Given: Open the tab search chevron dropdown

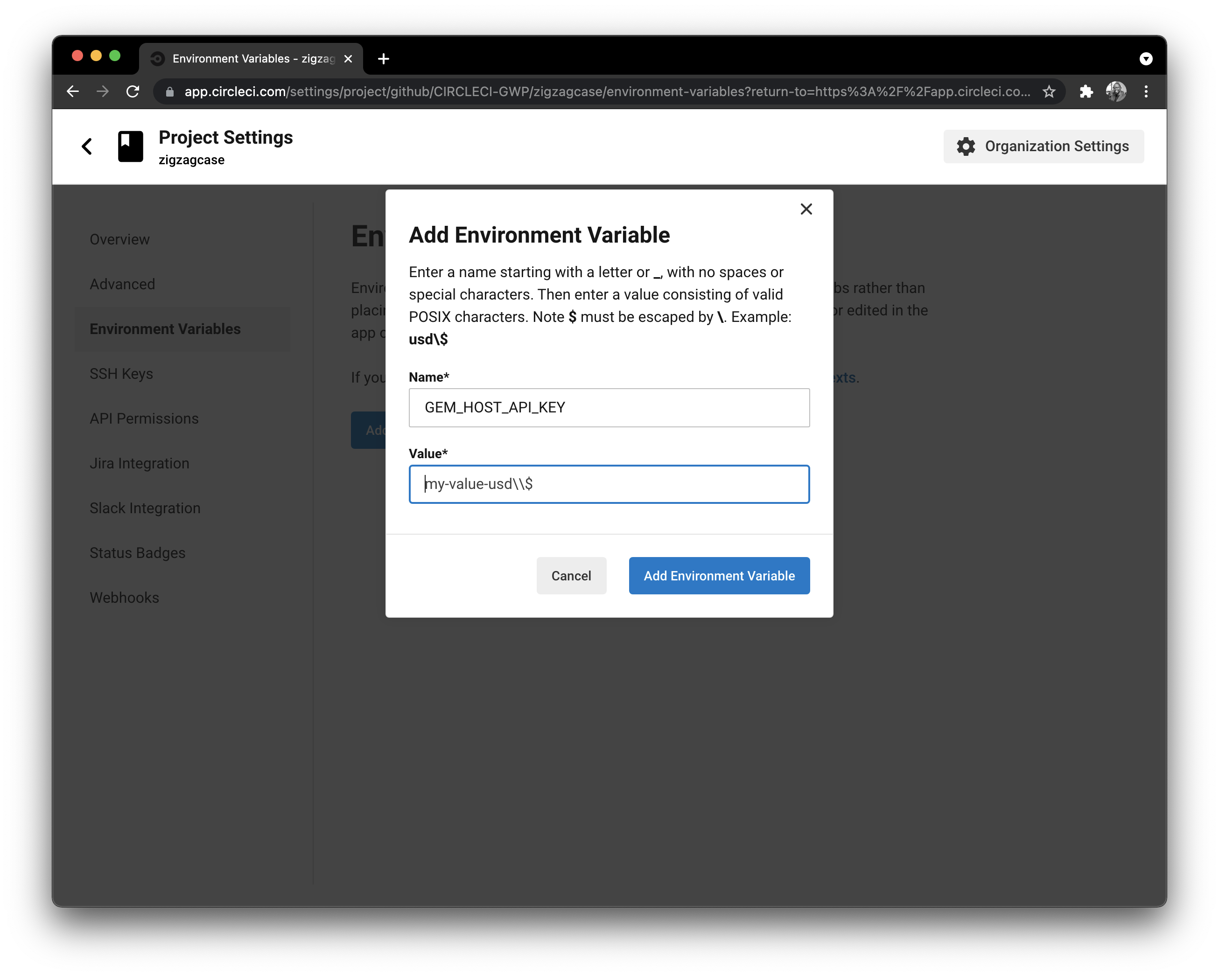Looking at the screenshot, I should [x=1147, y=58].
